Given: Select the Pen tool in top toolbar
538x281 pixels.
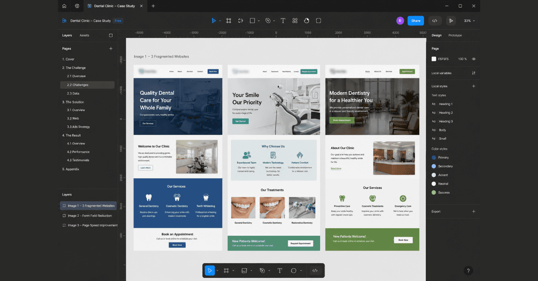Looking at the screenshot, I should tap(268, 21).
